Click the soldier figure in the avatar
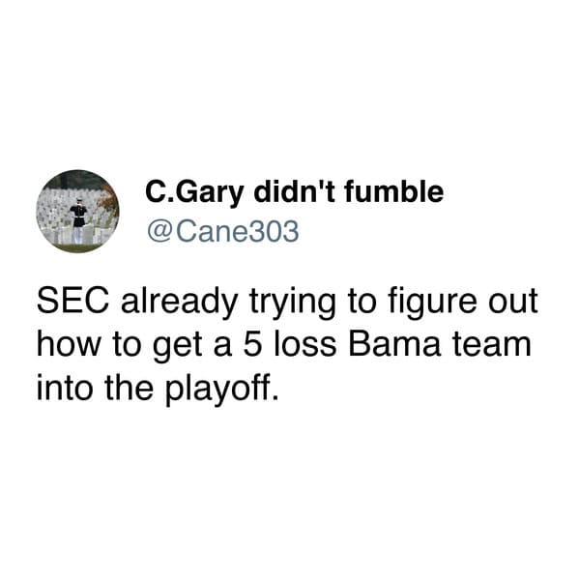 [x=78, y=220]
